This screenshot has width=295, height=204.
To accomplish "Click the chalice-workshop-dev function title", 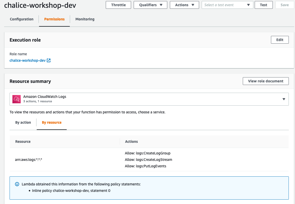I will pyautogui.click(x=40, y=5).
